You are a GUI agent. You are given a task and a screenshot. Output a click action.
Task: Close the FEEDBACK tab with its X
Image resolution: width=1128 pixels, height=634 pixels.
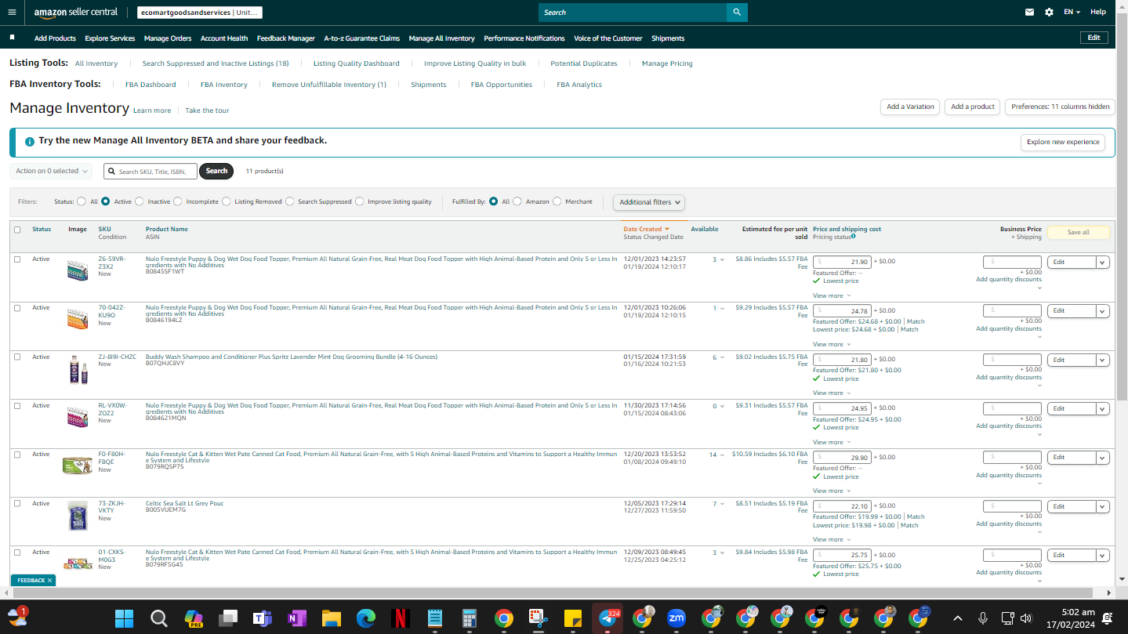50,581
